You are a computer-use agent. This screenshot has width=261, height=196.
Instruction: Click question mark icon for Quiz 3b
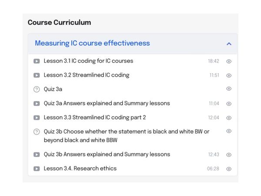37,132
